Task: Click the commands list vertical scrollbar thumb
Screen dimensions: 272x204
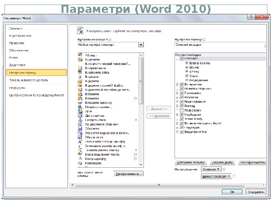Action: (x=141, y=81)
